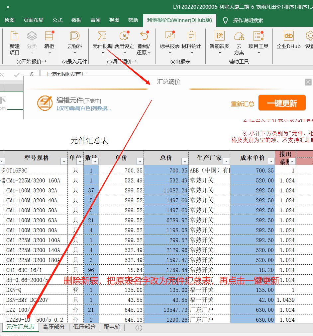
Task: Close the 汇总调价 panel
Action: coord(308,82)
